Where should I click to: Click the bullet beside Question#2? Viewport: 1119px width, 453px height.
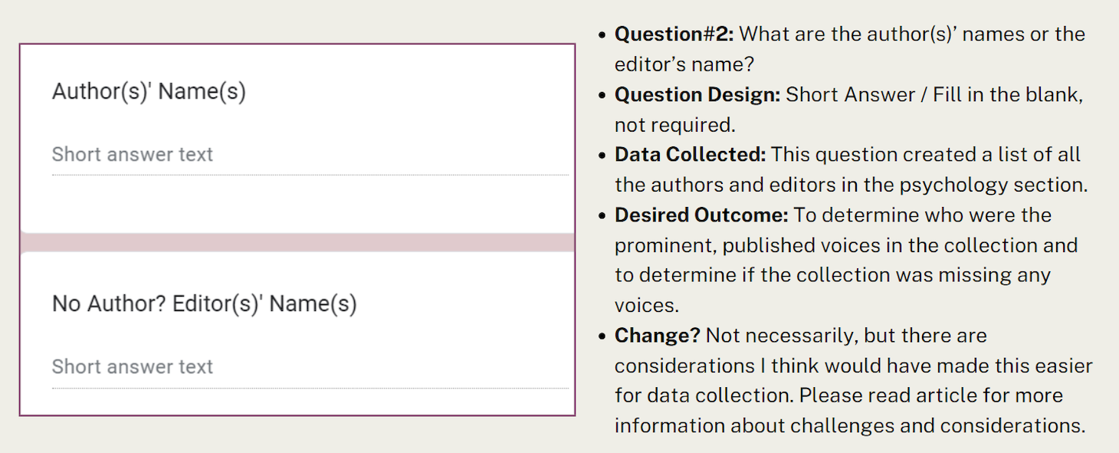point(602,35)
